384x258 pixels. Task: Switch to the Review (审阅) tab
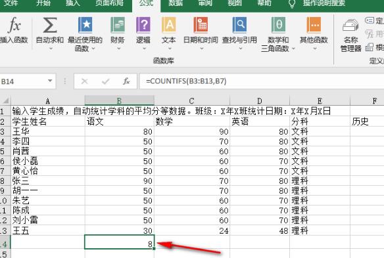(205, 3)
